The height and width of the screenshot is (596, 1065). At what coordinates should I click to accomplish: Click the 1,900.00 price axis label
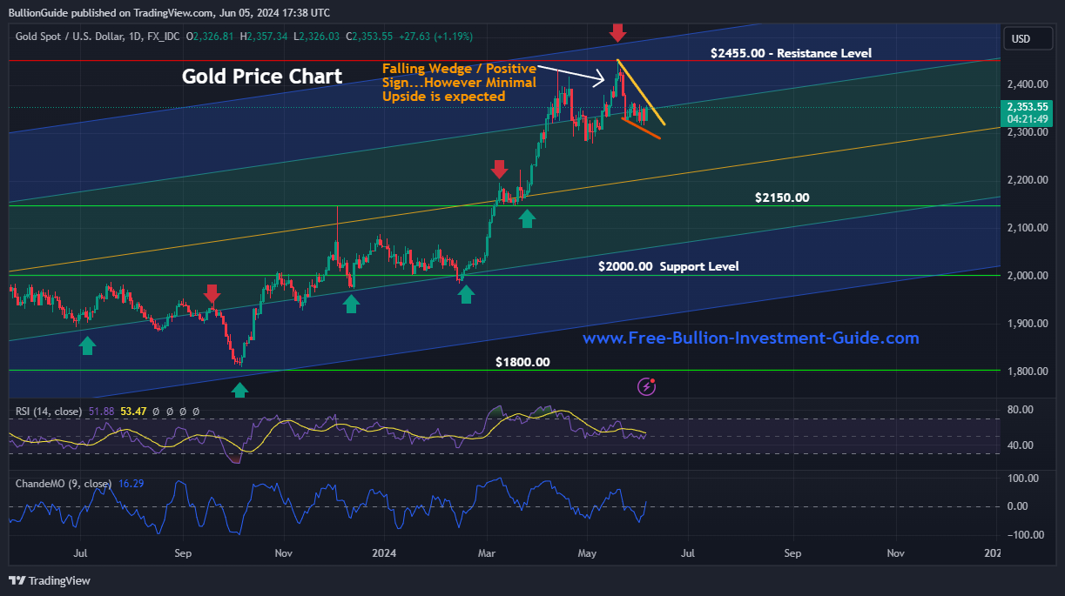(x=1026, y=324)
